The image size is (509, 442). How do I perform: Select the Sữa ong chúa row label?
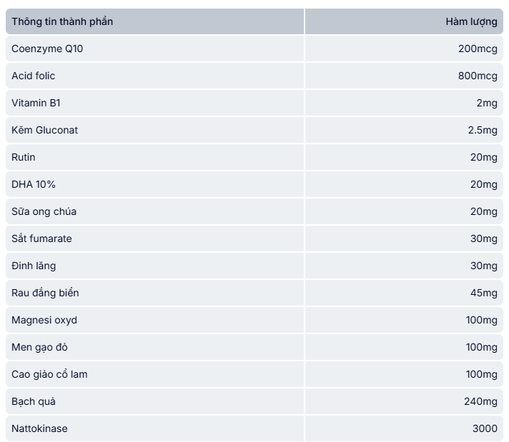click(44, 211)
